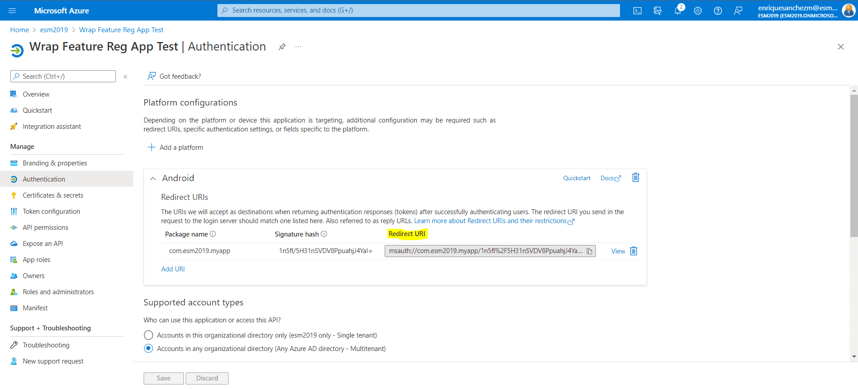Click the top search resources field
The image size is (858, 389).
point(419,10)
